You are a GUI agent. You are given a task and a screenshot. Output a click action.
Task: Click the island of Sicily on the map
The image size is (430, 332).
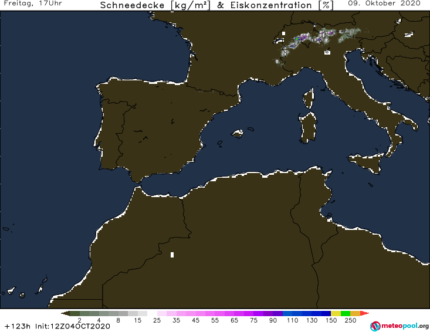point(367,163)
